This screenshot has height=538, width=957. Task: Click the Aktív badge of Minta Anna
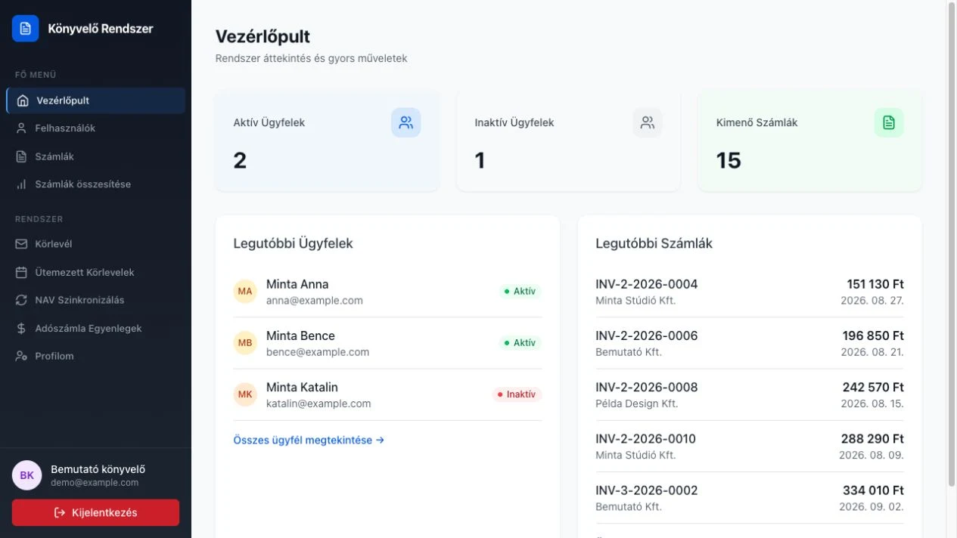click(520, 291)
